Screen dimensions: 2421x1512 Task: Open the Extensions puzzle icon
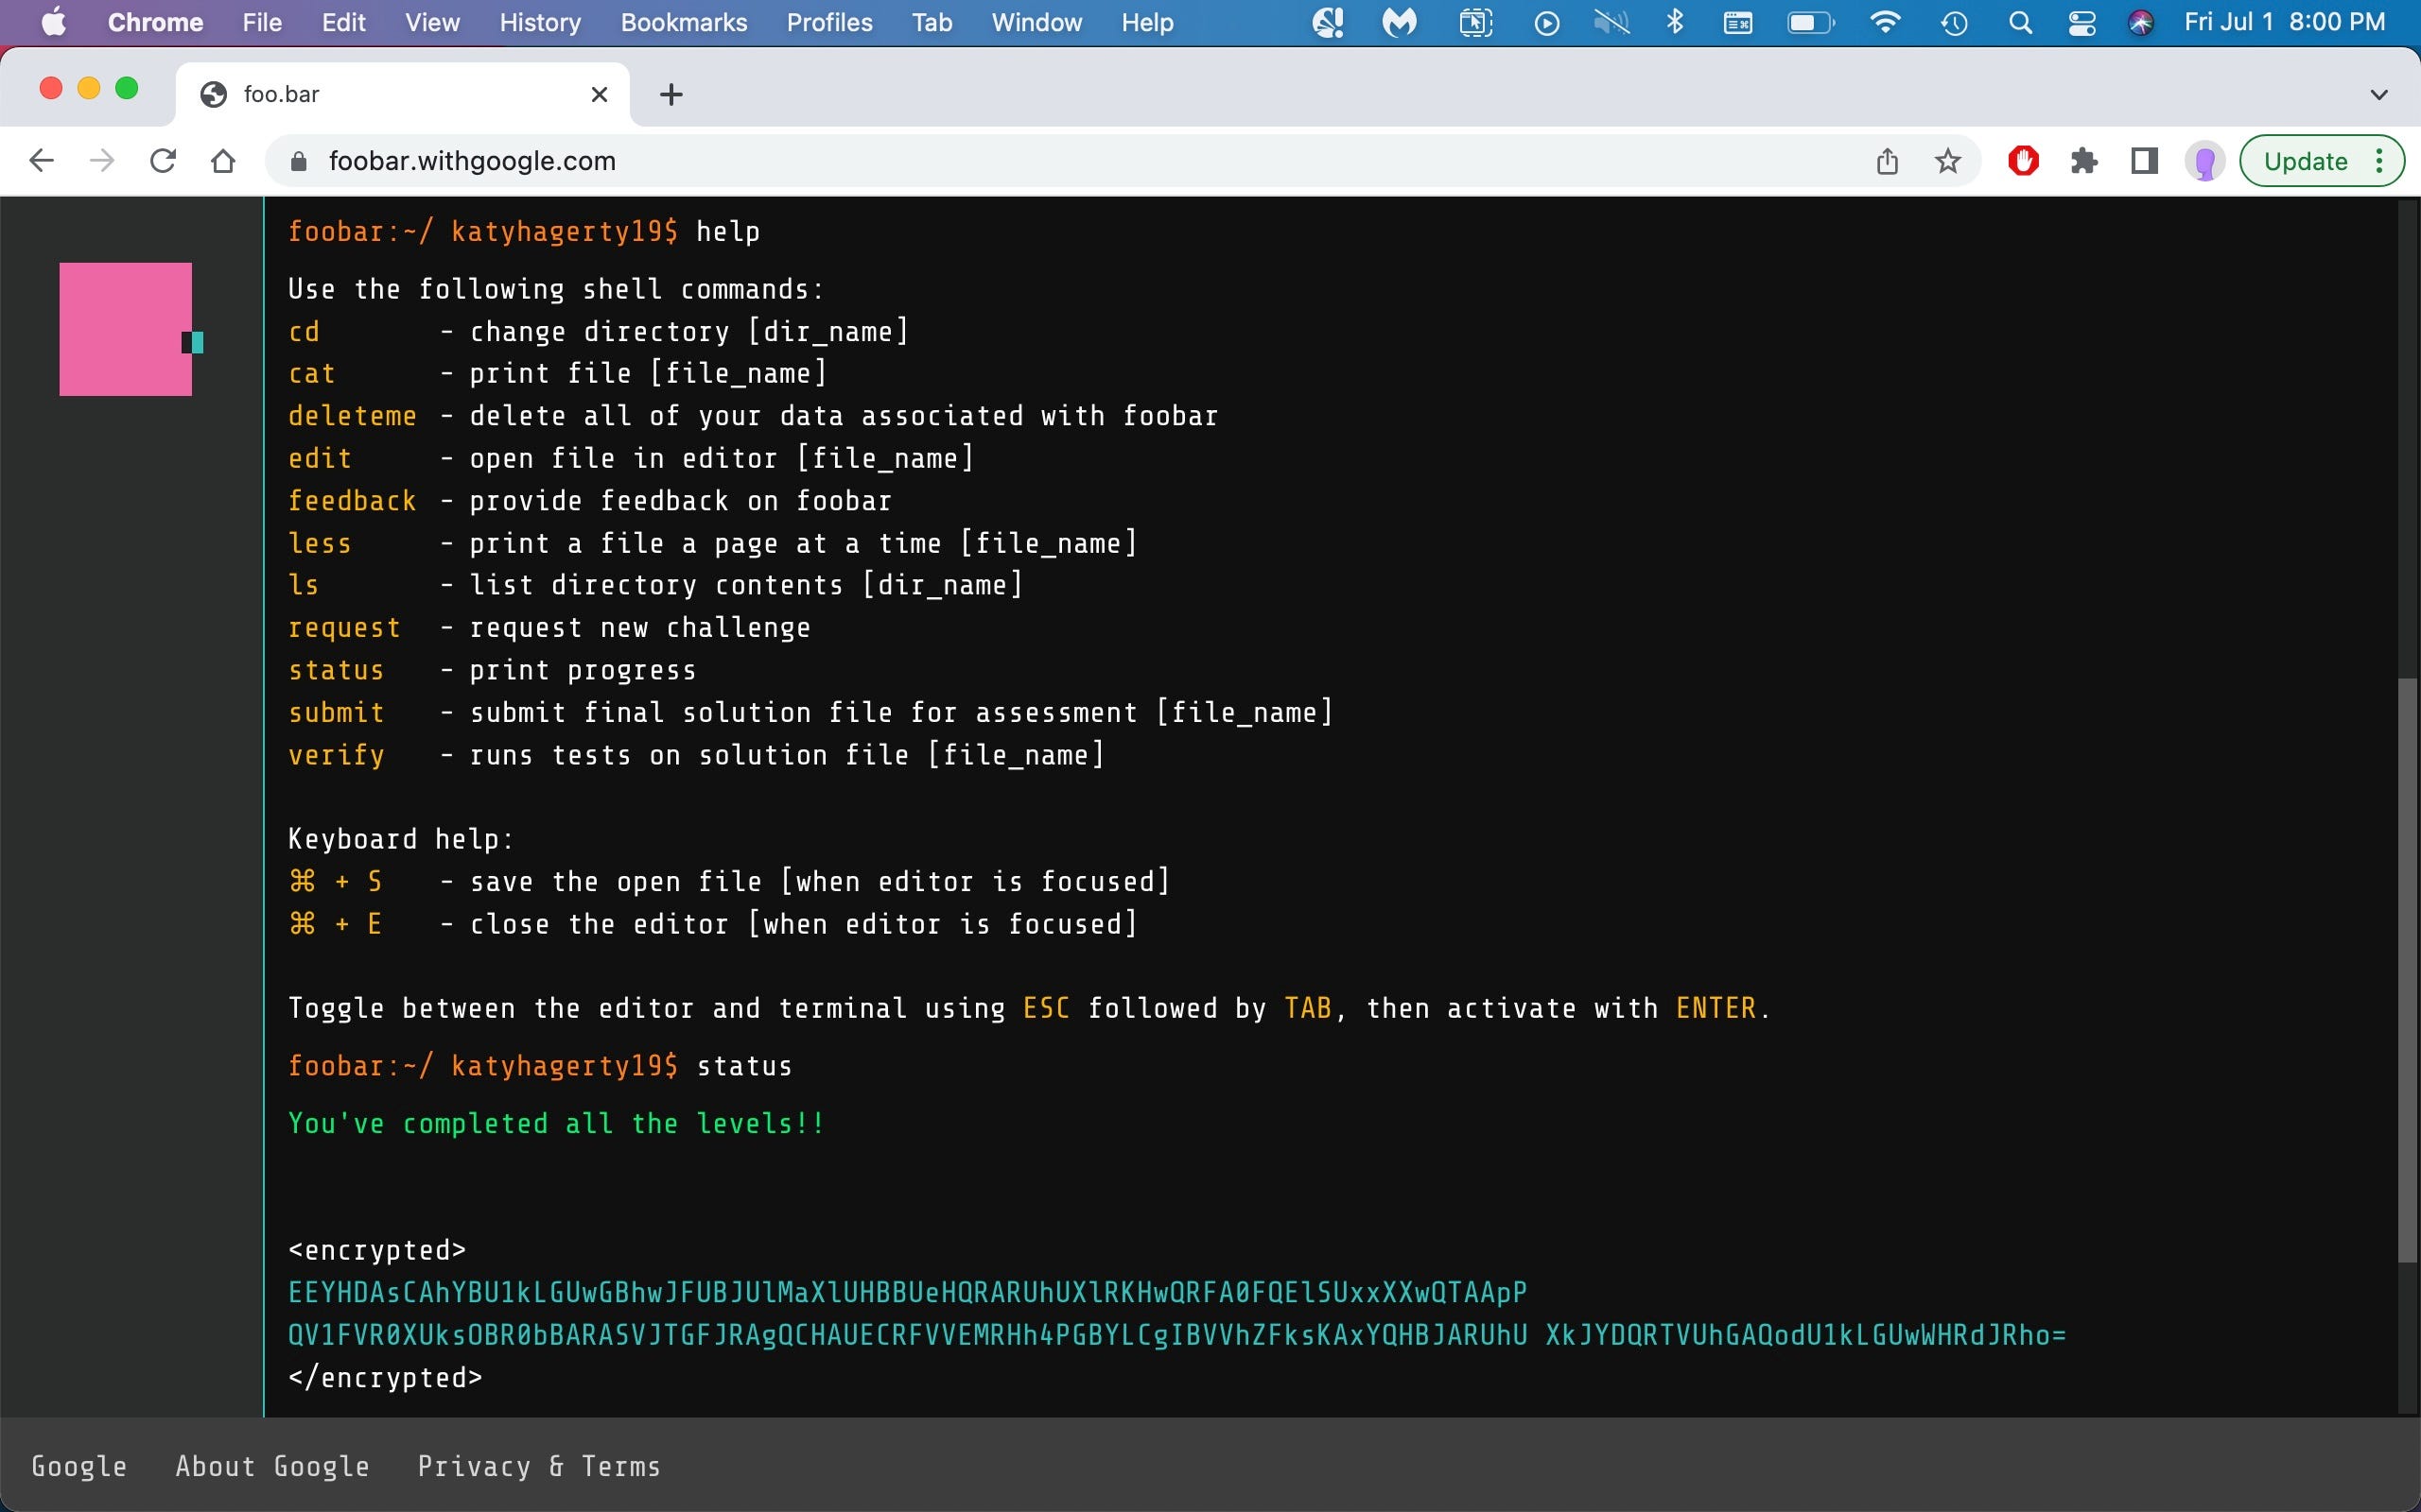pyautogui.click(x=2084, y=161)
